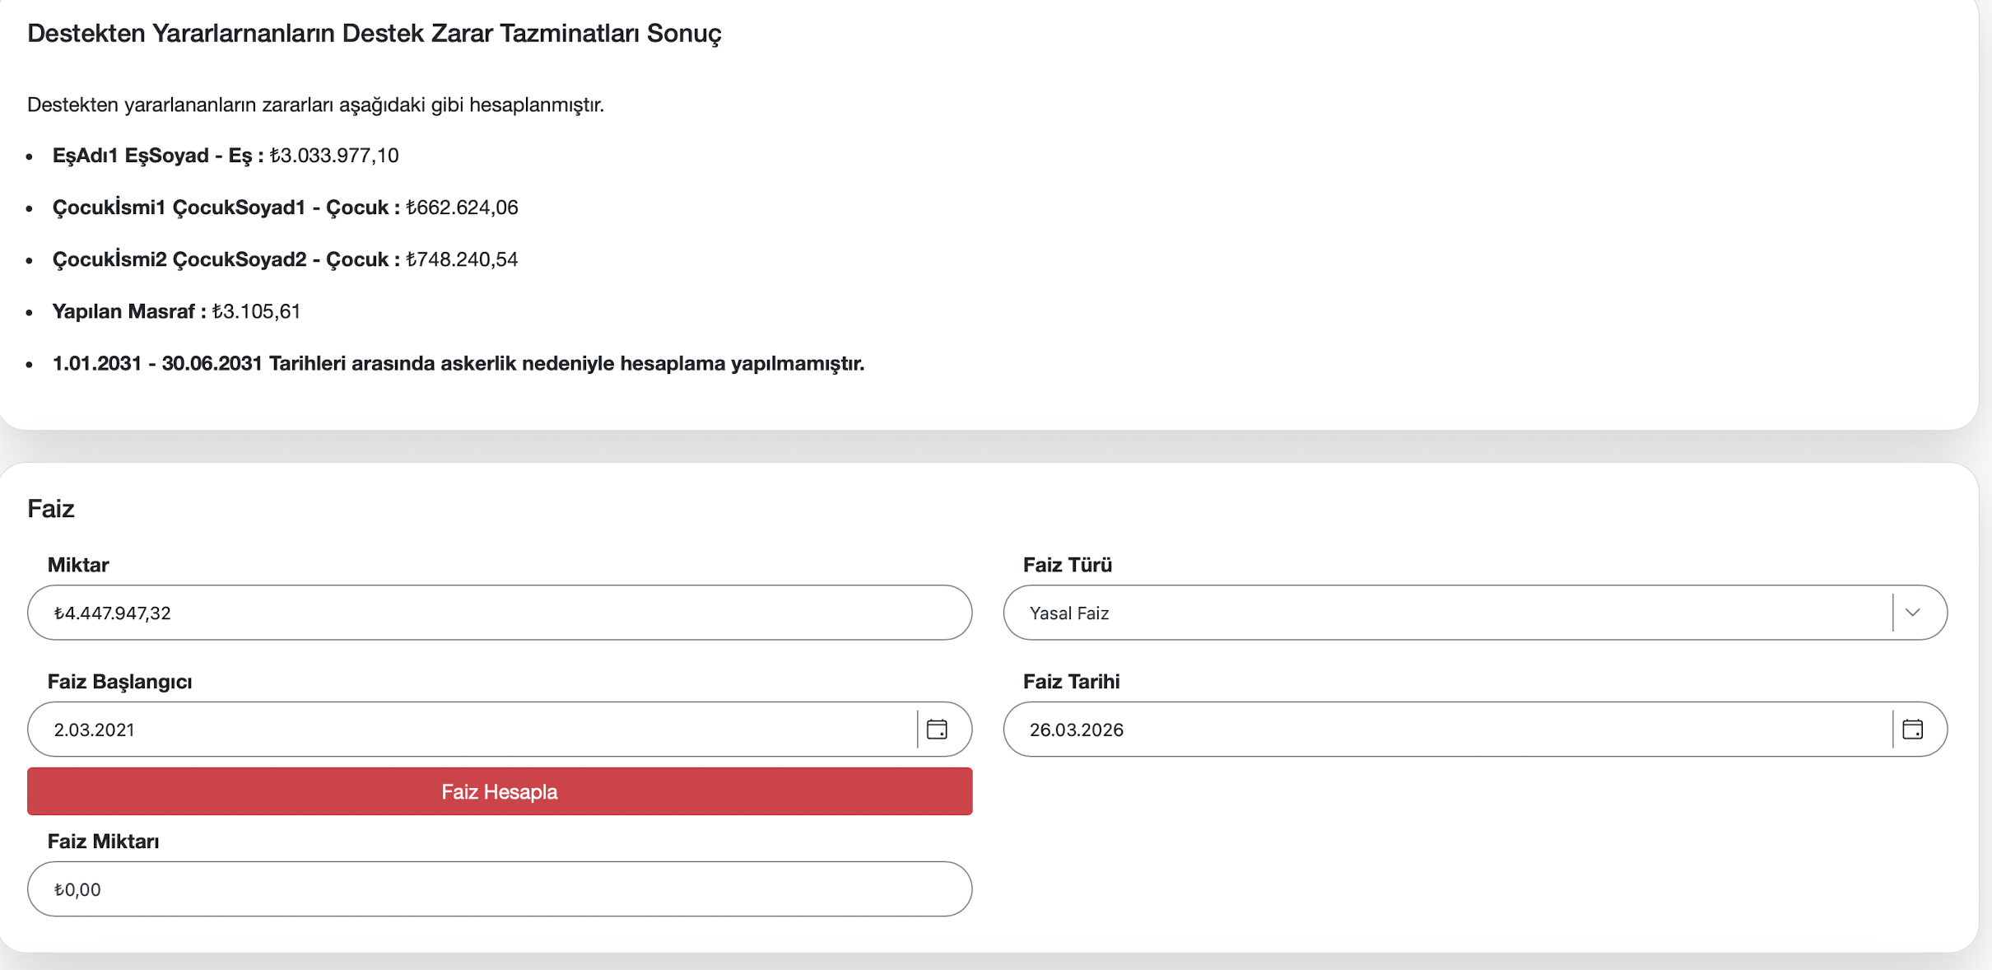This screenshot has height=970, width=1992.
Task: Focus the Miktar amount input field
Action: [x=500, y=613]
